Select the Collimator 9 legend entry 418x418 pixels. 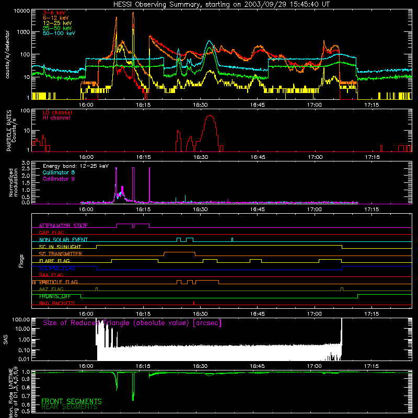tap(59, 179)
